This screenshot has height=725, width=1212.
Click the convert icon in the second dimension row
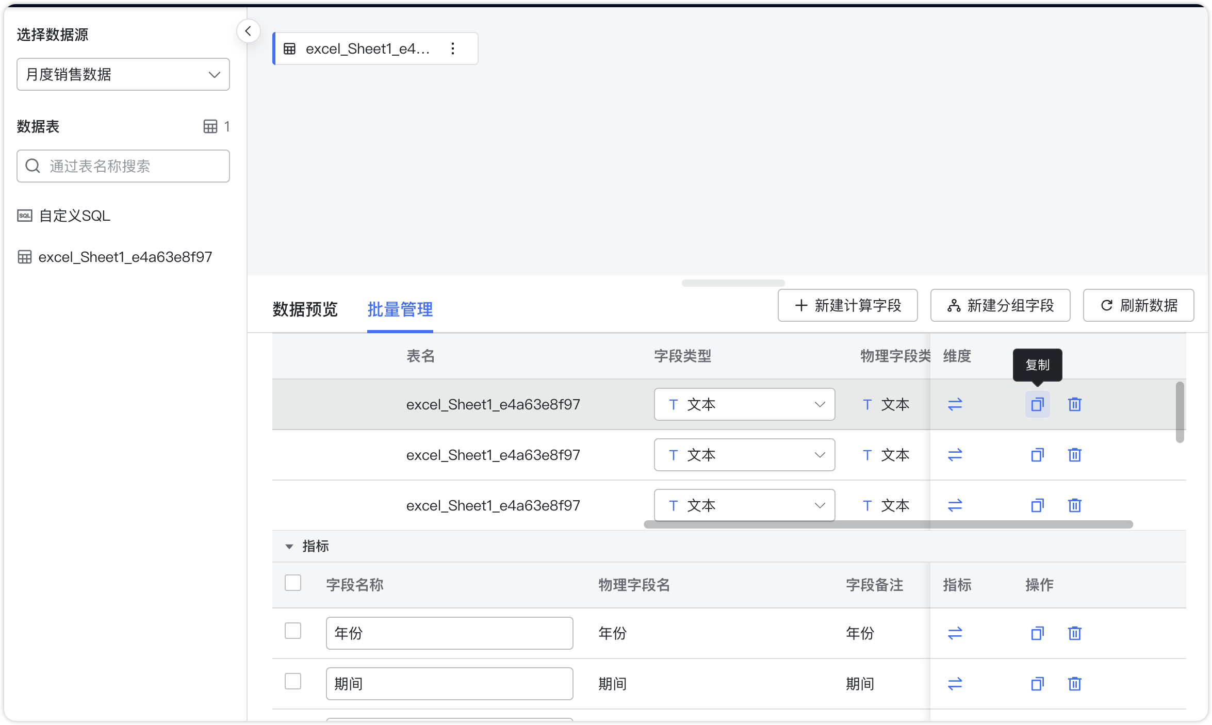pos(955,455)
